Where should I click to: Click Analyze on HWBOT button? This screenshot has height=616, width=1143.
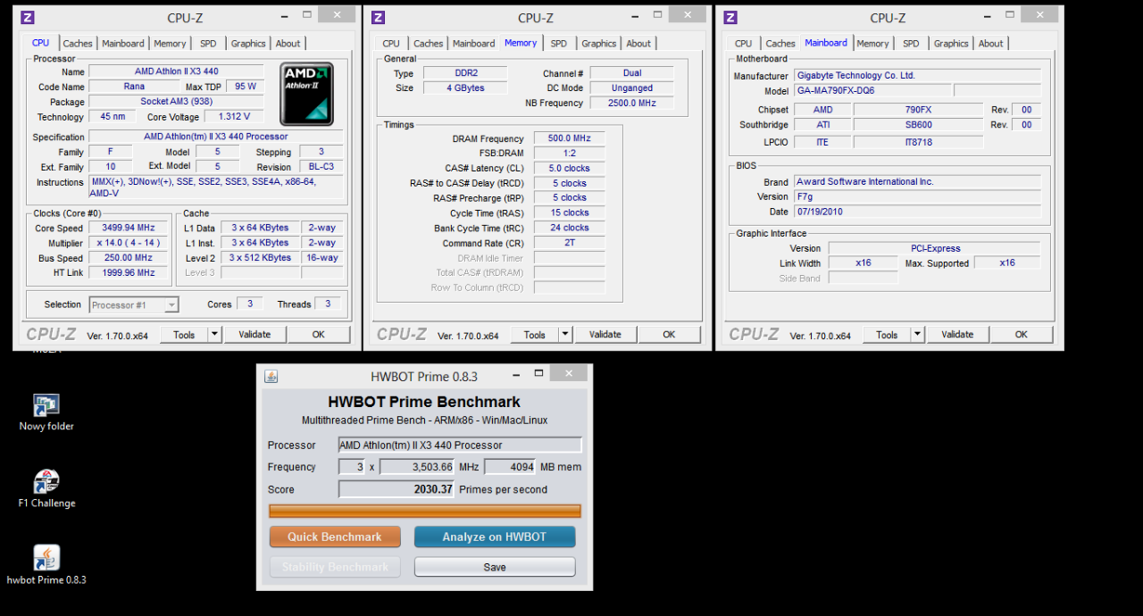495,537
